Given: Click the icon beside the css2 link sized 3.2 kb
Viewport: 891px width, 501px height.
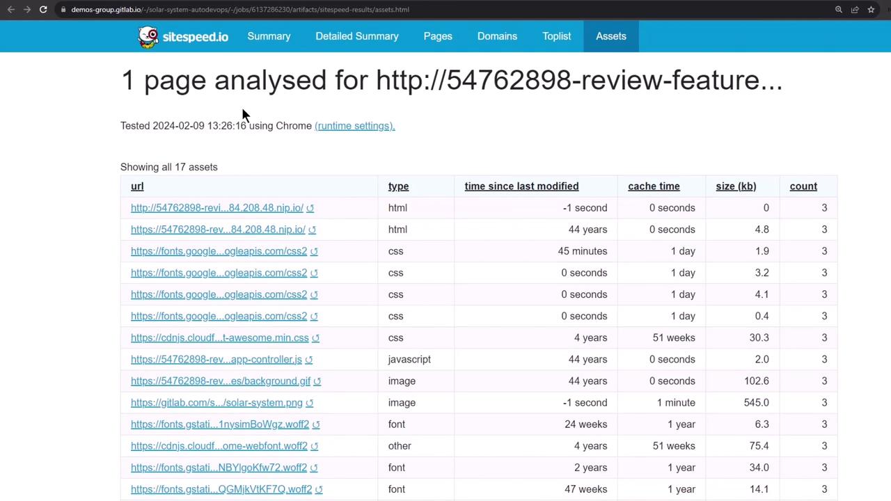Looking at the screenshot, I should [314, 273].
